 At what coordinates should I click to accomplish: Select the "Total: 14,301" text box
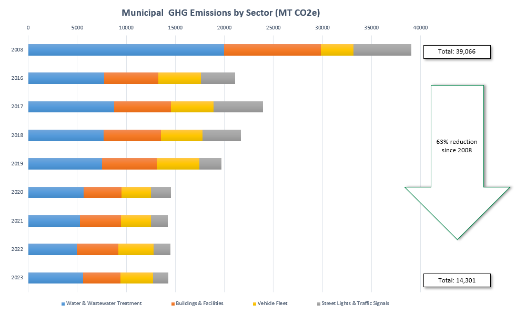[x=457, y=280]
